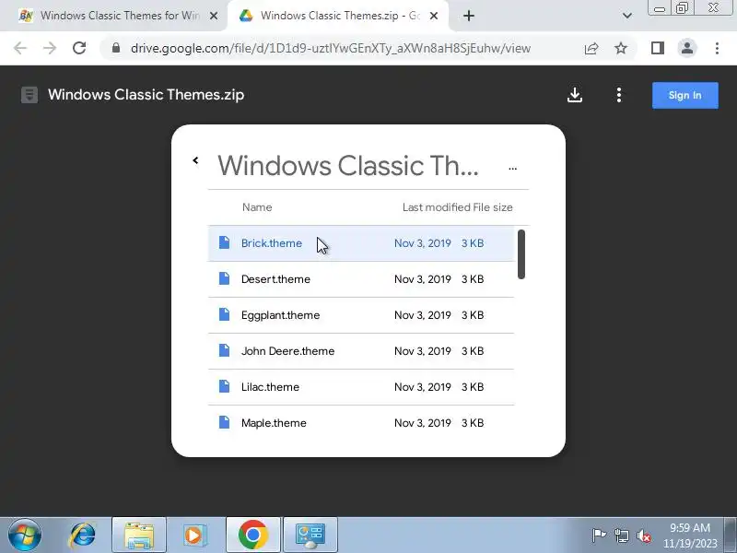Open Windows Media Player from the taskbar
The width and height of the screenshot is (737, 553).
[x=194, y=535]
